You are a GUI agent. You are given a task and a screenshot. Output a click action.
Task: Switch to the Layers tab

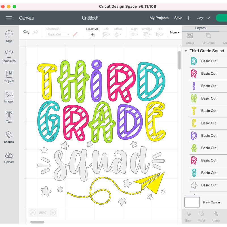[x=201, y=28]
